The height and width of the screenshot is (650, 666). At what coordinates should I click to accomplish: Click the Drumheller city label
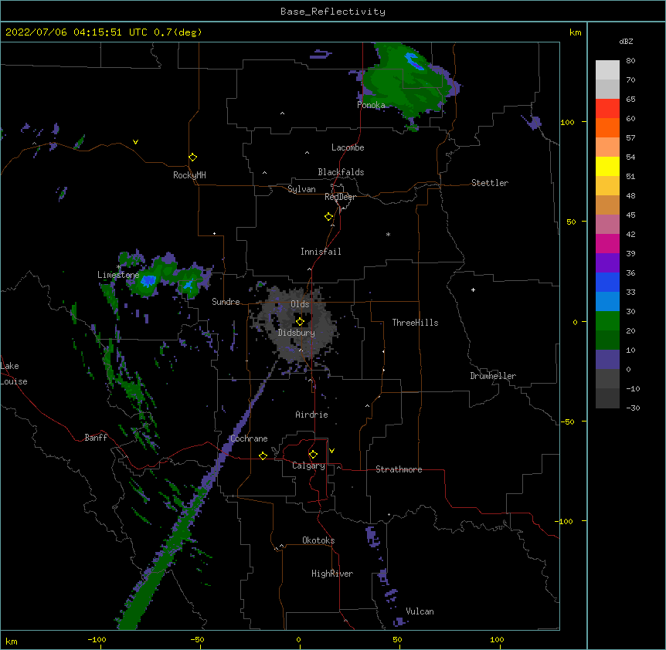point(493,376)
